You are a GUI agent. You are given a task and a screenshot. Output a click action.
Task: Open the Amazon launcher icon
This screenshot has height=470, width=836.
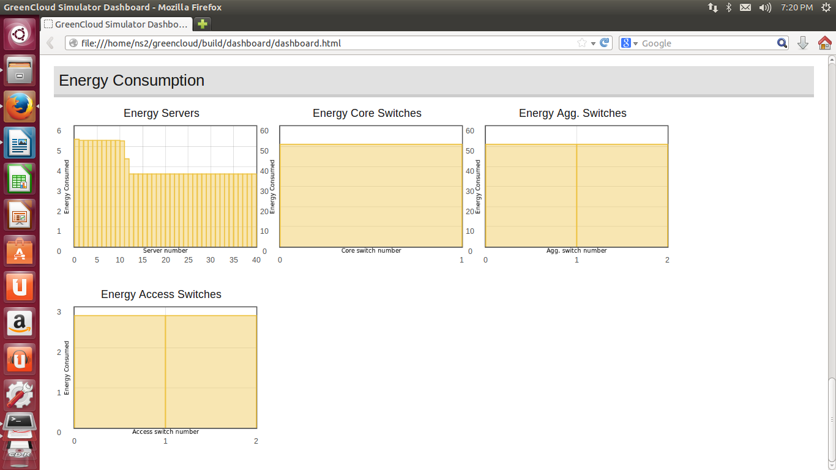(x=20, y=323)
